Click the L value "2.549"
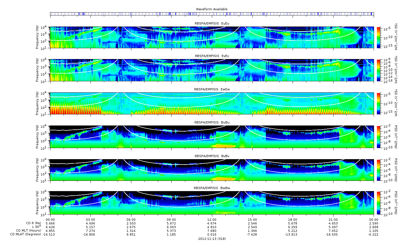Image resolution: width=402 pixels, height=245 pixels. (252, 227)
